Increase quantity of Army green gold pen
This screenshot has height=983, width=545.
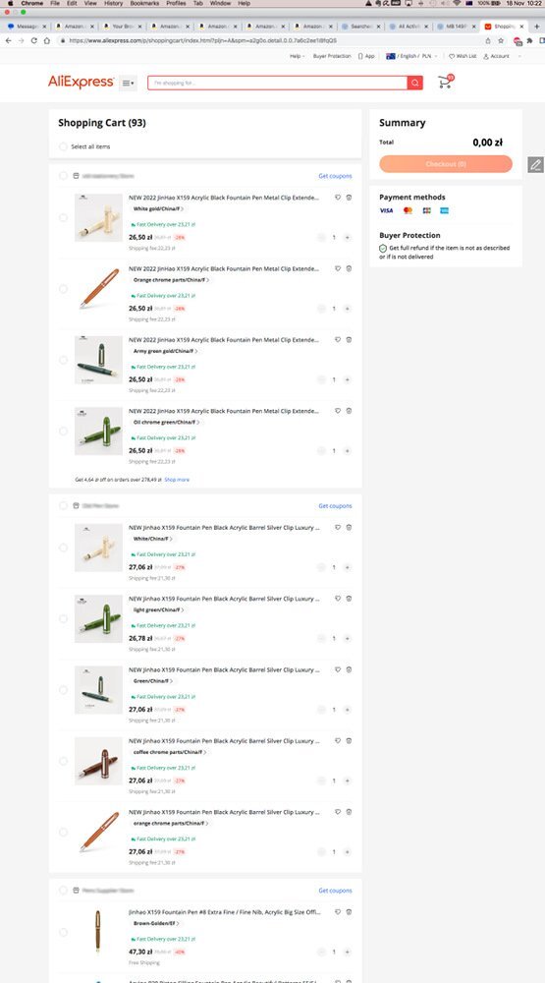348,379
